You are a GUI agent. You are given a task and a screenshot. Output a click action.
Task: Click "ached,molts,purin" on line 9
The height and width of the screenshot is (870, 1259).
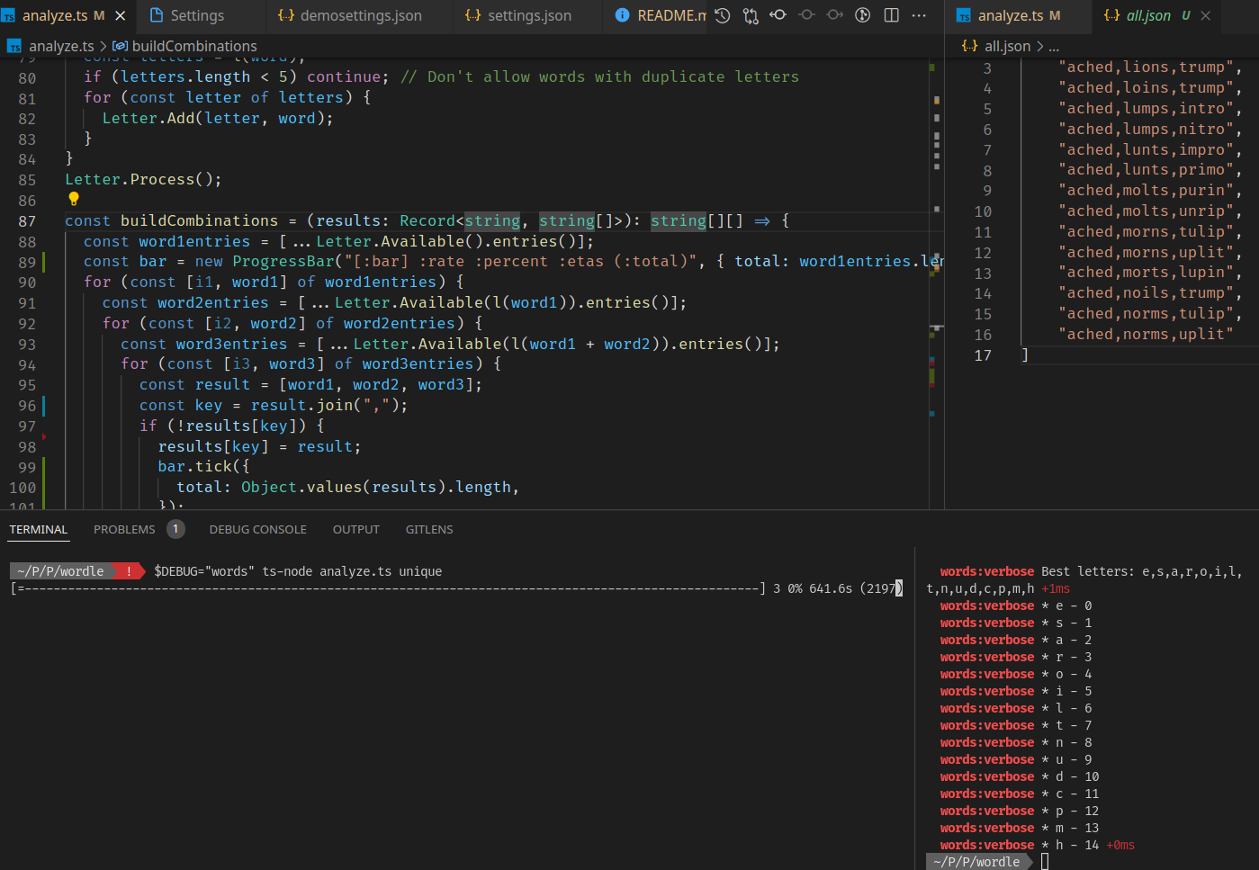(x=1146, y=191)
